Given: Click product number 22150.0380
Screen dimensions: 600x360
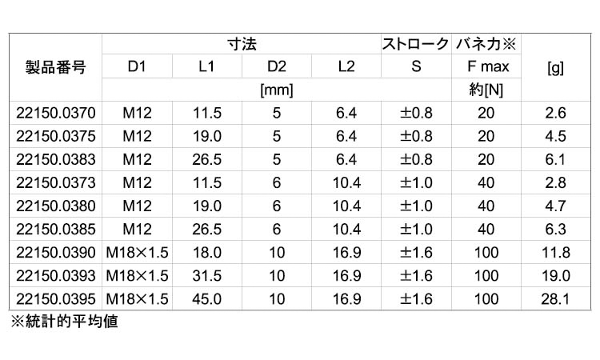Looking at the screenshot, I should (x=55, y=206).
